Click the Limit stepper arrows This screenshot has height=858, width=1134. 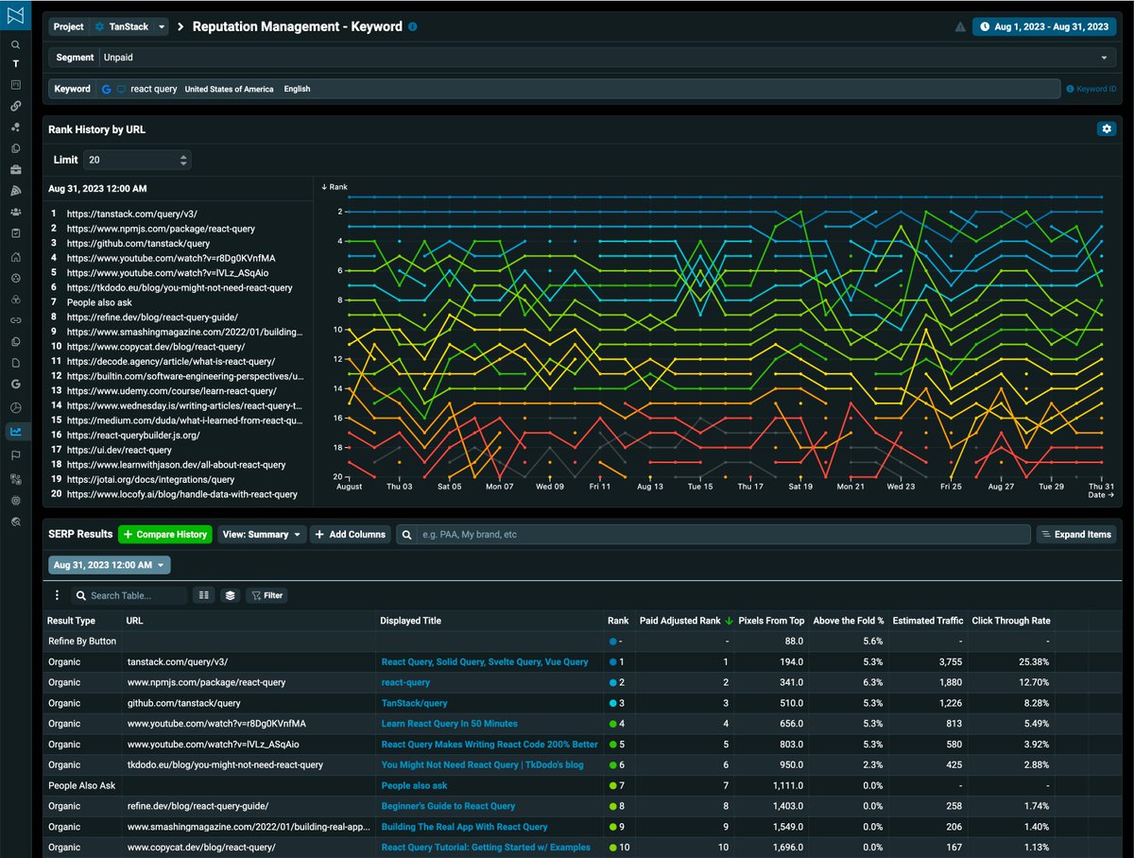pos(183,161)
